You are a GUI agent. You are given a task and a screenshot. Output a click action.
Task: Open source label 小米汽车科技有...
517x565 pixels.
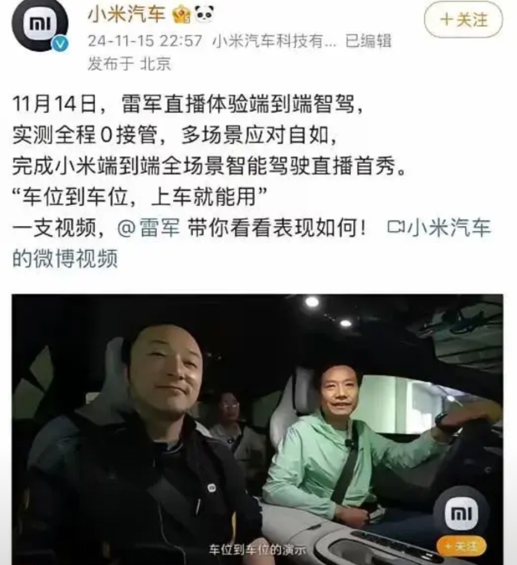pos(275,41)
